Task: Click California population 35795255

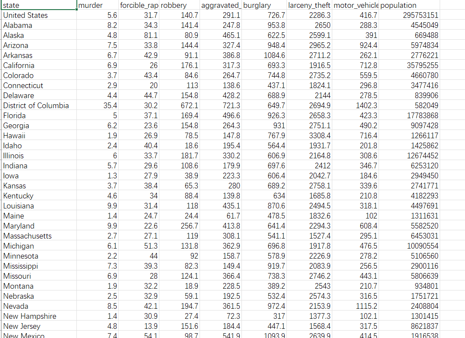Action: coord(409,65)
